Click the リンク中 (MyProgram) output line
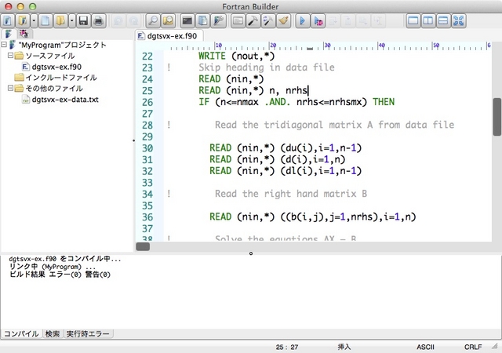The width and height of the screenshot is (502, 353). (53, 267)
